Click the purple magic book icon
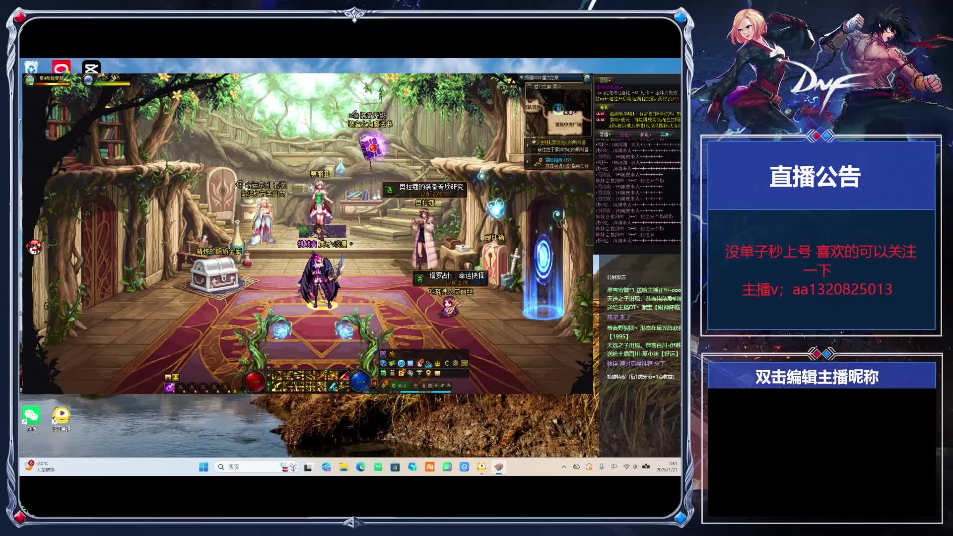This screenshot has width=953, height=536. (x=372, y=146)
